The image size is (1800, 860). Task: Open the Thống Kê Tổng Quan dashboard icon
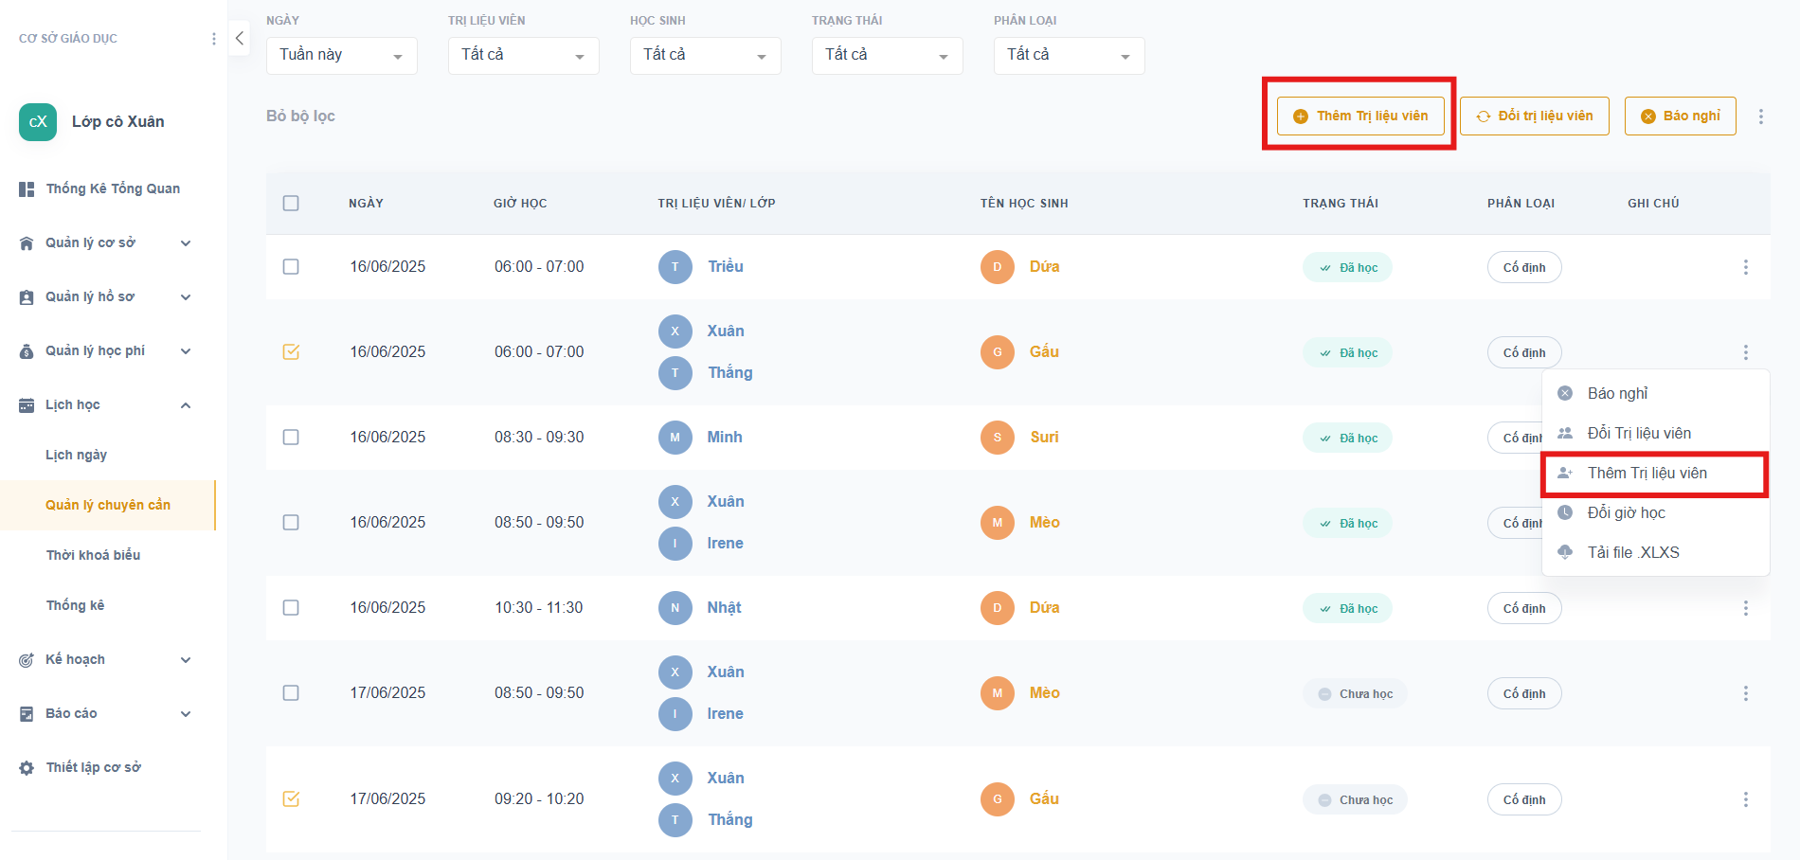click(x=27, y=189)
